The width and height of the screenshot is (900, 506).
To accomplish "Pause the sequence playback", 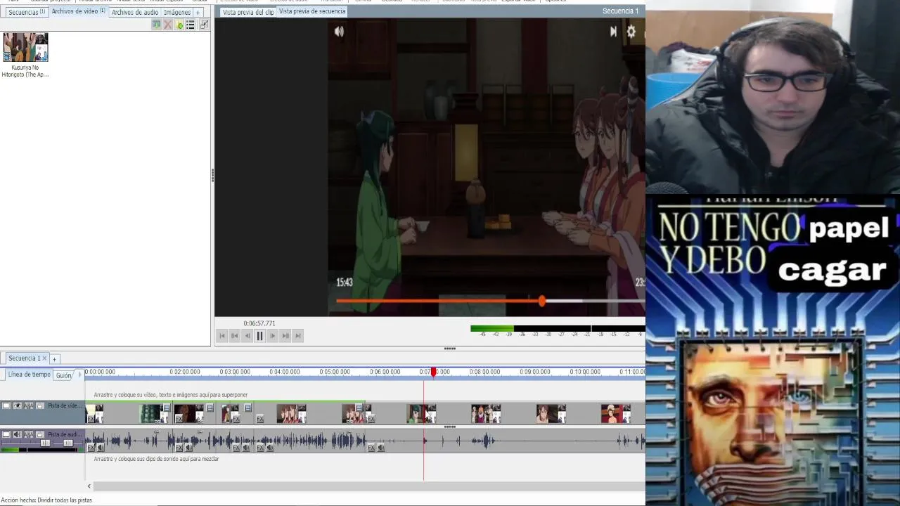I will (259, 336).
